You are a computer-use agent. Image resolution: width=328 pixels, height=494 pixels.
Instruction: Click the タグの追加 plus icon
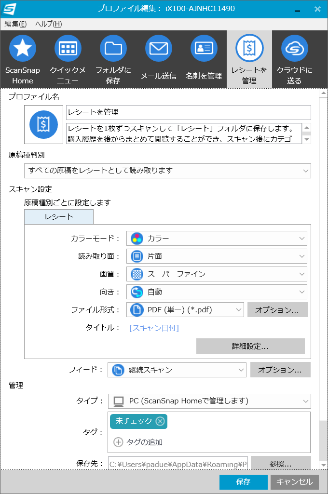(x=118, y=442)
